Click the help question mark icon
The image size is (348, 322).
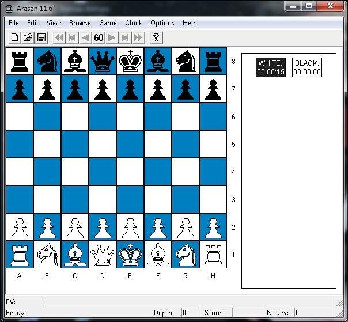tap(156, 37)
